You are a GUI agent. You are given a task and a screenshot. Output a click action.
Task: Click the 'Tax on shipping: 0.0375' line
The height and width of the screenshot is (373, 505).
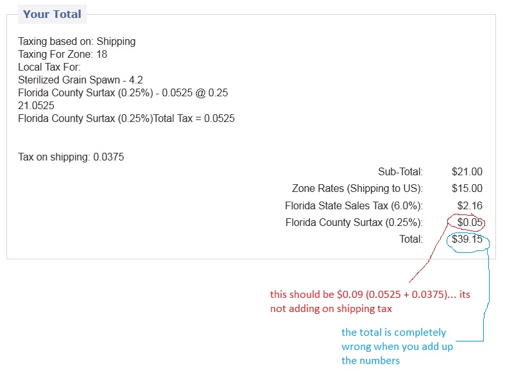click(71, 157)
